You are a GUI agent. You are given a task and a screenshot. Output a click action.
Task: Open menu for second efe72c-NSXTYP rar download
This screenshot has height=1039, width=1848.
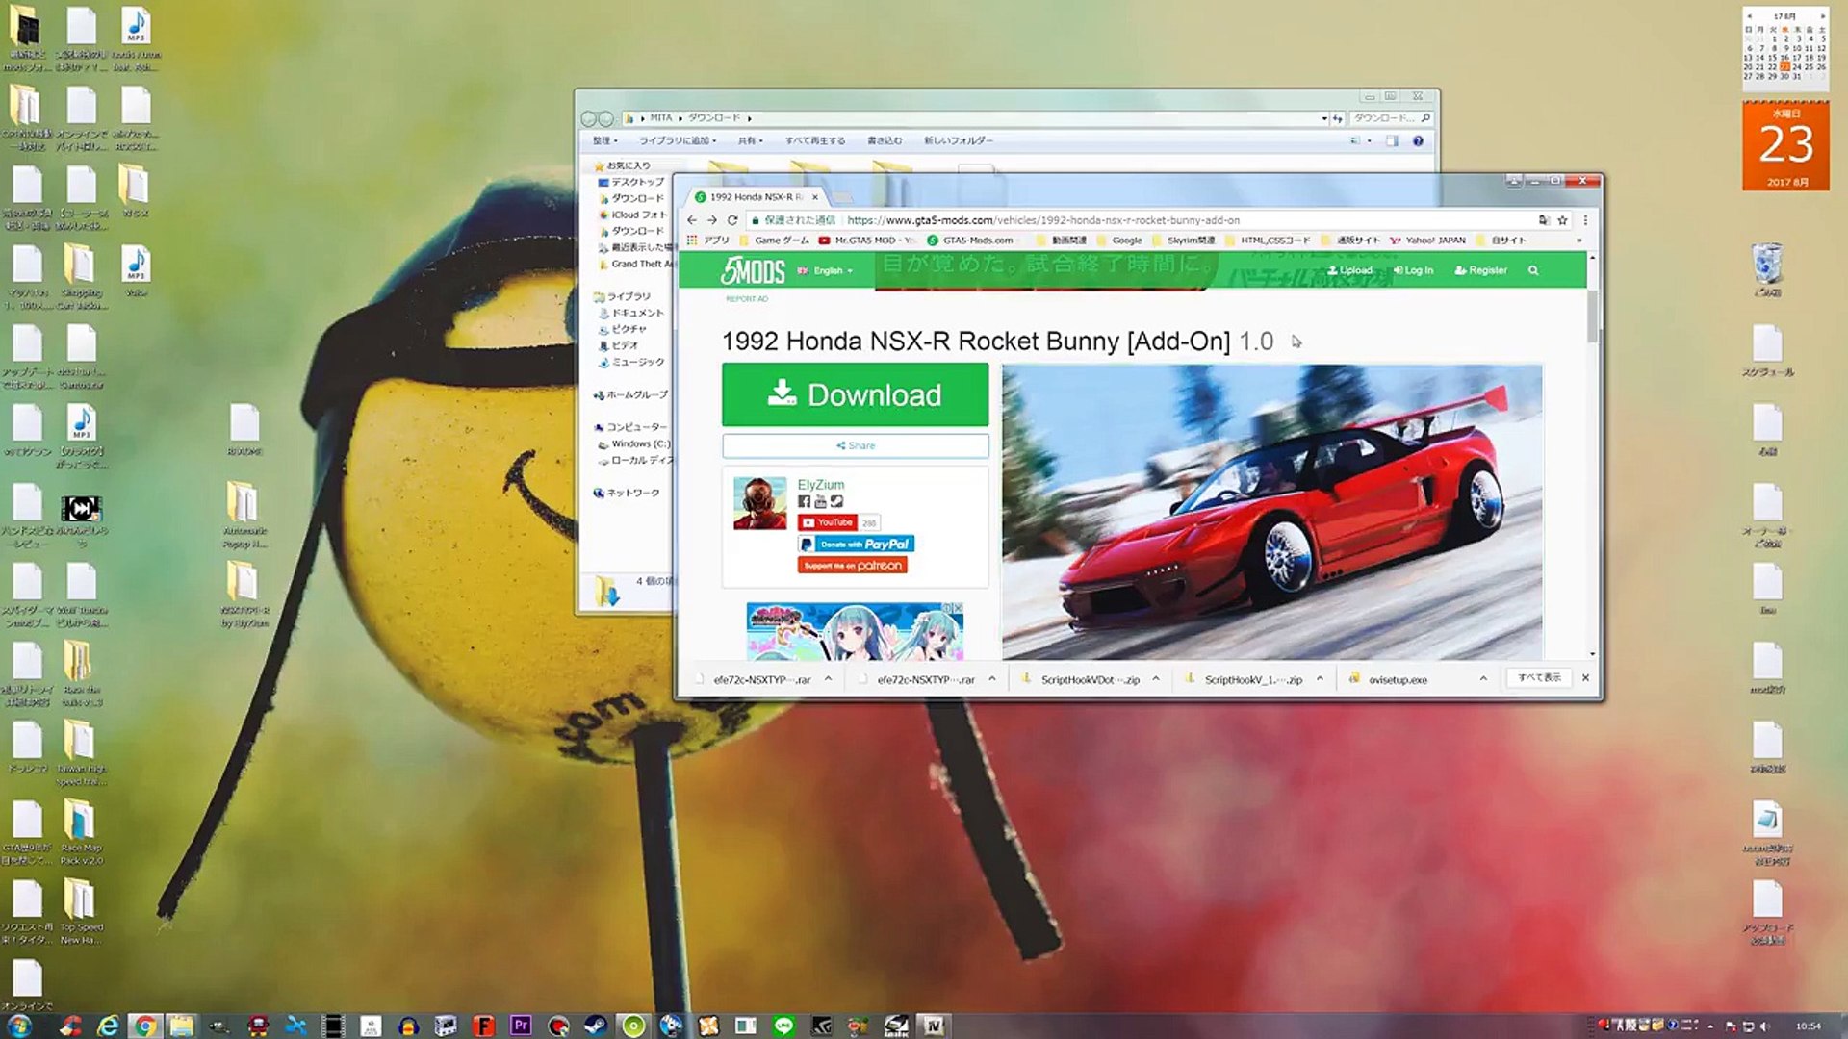click(x=991, y=679)
